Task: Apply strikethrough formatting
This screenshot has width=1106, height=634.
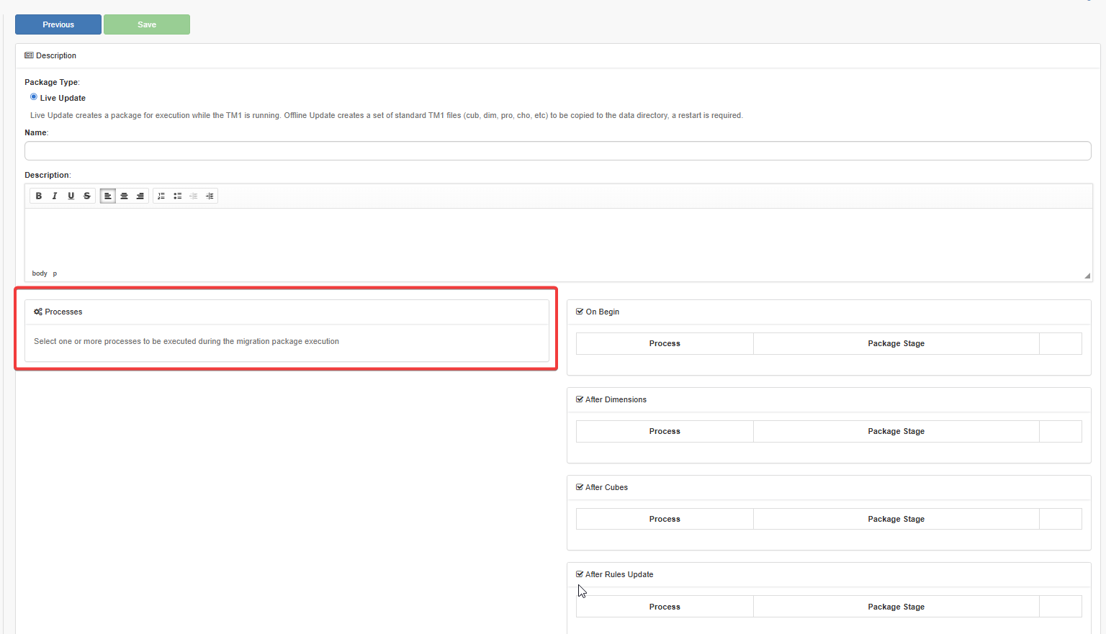Action: [87, 196]
